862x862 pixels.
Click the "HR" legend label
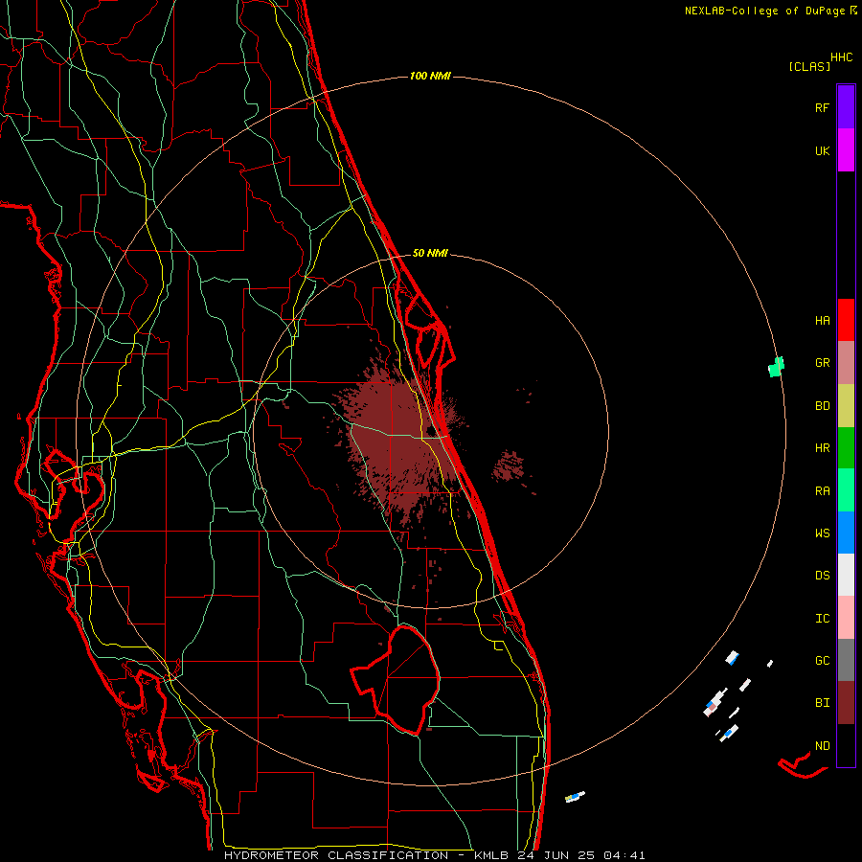click(822, 448)
